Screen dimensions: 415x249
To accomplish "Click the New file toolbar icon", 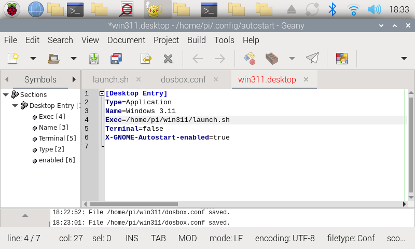I will [x=13, y=59].
